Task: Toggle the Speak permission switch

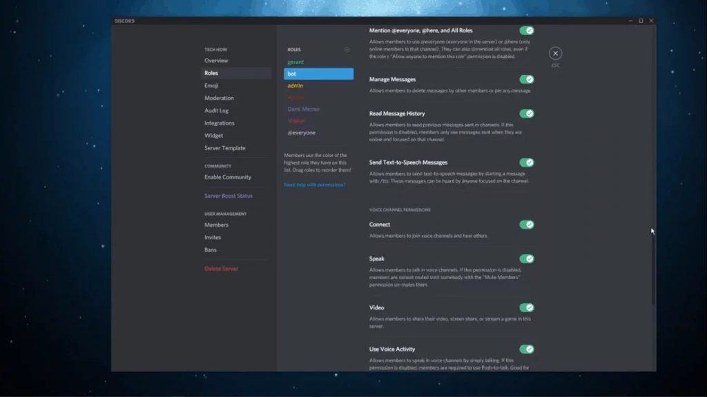Action: click(x=527, y=259)
